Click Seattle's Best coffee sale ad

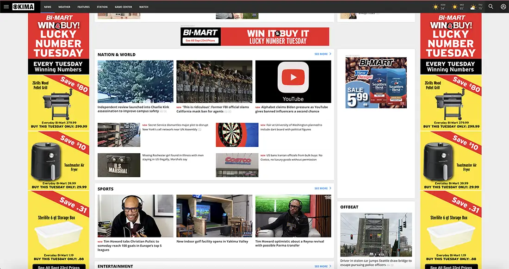[376, 83]
